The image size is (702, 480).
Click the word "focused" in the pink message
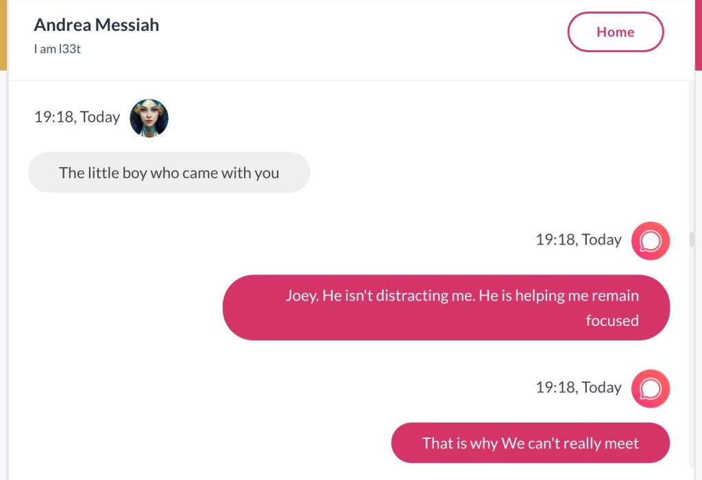[612, 320]
